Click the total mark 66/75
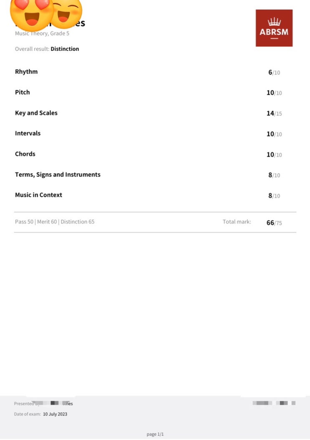Screen dimensions: 310x440 274,223
